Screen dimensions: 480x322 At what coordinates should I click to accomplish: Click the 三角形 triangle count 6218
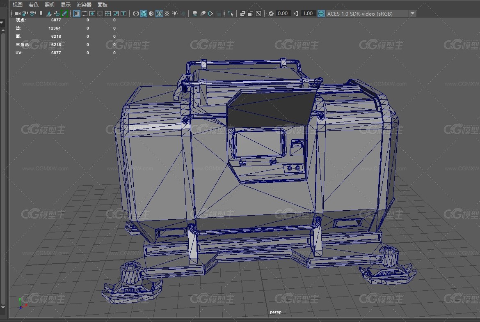tap(56, 44)
